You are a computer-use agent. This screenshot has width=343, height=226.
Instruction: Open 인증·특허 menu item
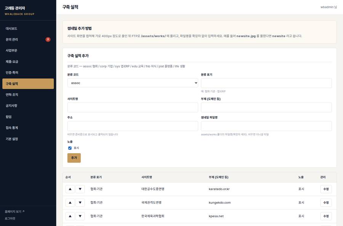point(28,73)
